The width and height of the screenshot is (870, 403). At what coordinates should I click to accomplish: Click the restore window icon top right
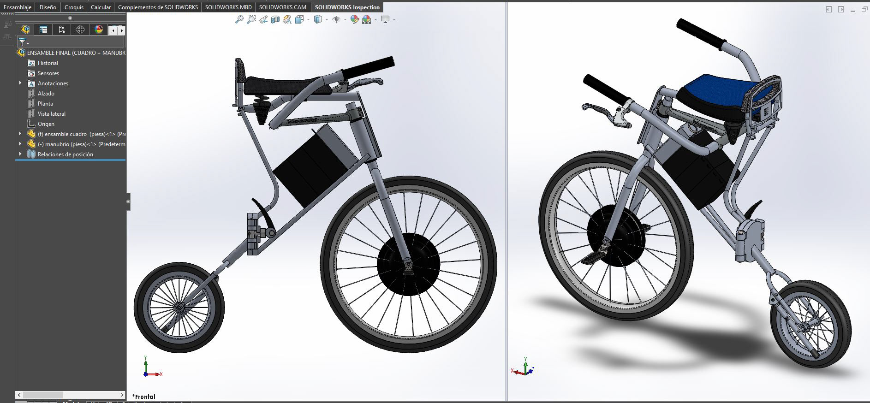(x=864, y=9)
